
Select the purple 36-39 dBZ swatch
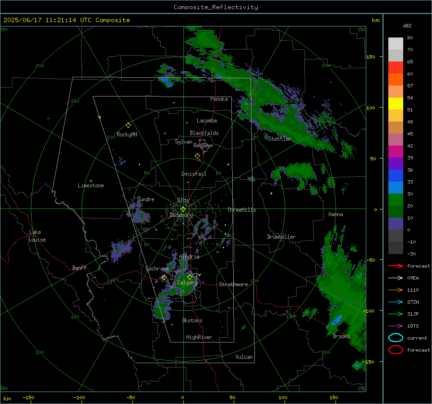point(396,164)
